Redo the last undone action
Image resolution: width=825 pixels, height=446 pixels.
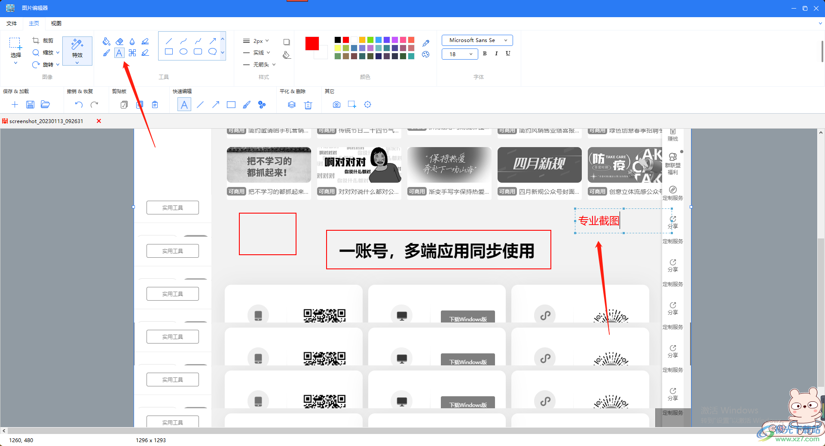(x=95, y=105)
